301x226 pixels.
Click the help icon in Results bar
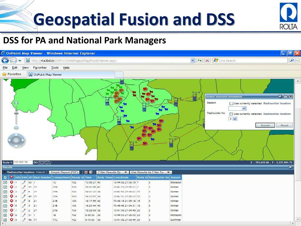click(x=290, y=167)
